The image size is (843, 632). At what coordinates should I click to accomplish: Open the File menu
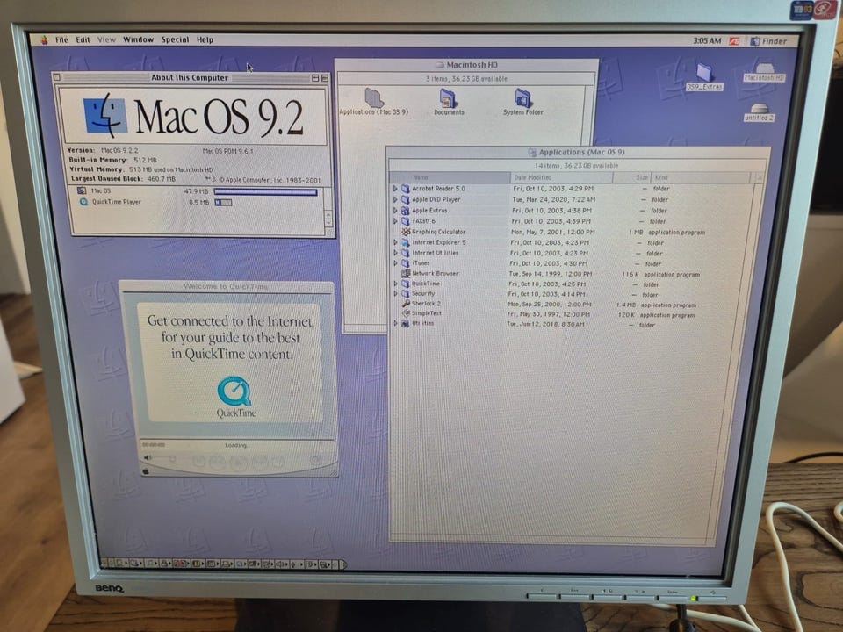coord(61,39)
